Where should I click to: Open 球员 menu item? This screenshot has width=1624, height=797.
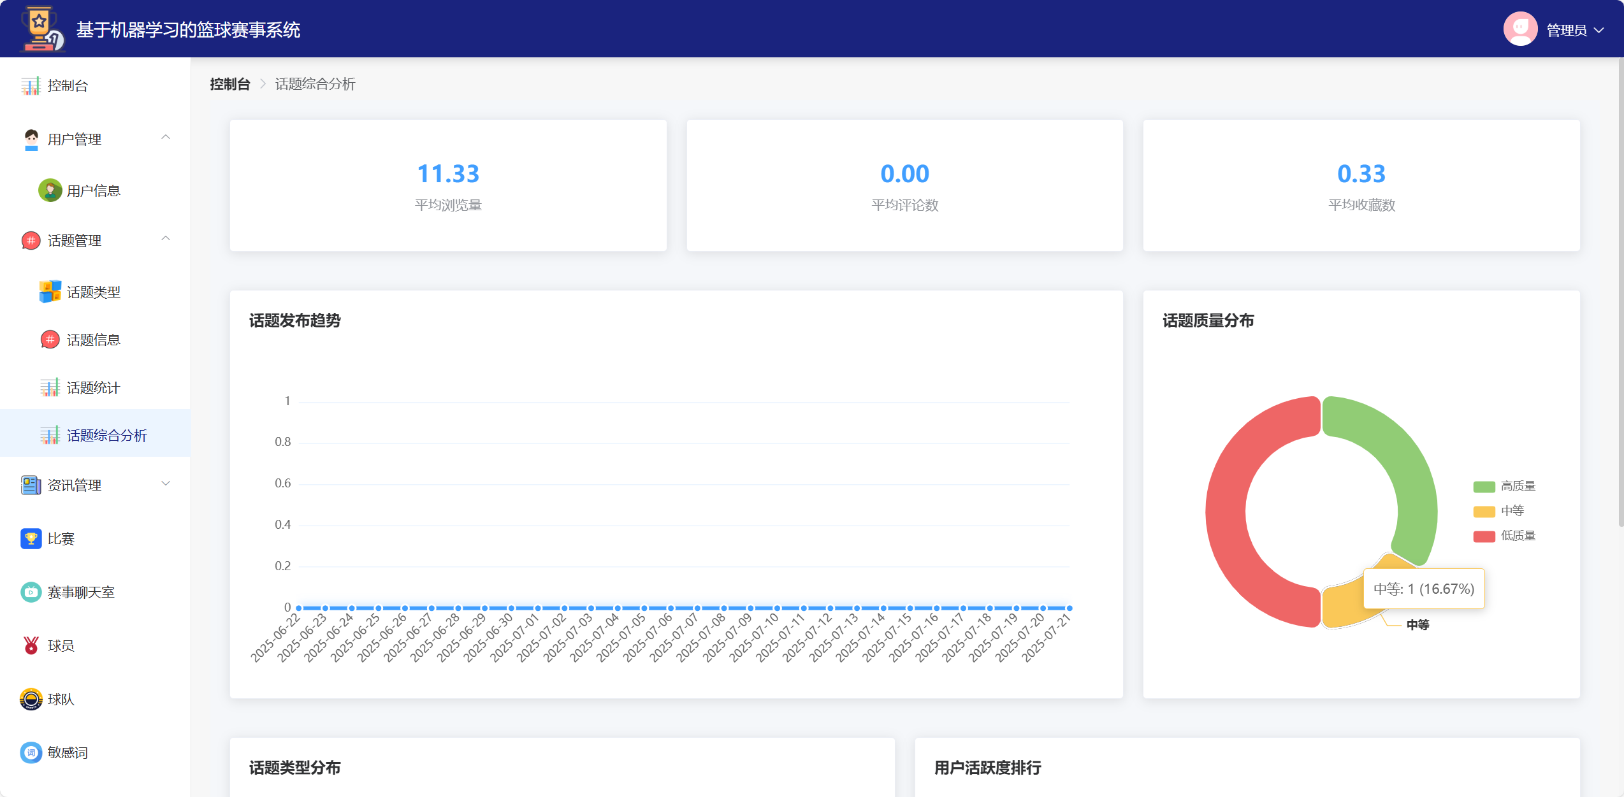pyautogui.click(x=96, y=645)
